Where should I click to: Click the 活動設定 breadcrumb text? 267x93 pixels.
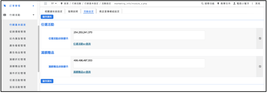tap(106, 3)
